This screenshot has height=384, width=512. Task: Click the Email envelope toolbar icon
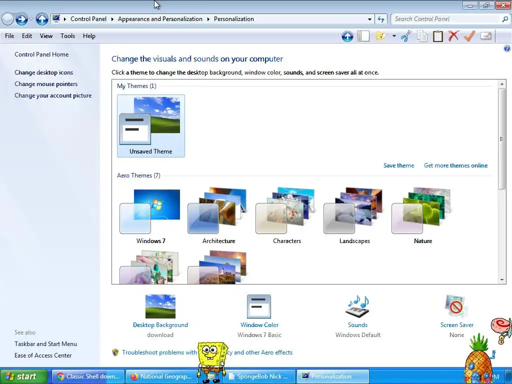tap(486, 35)
